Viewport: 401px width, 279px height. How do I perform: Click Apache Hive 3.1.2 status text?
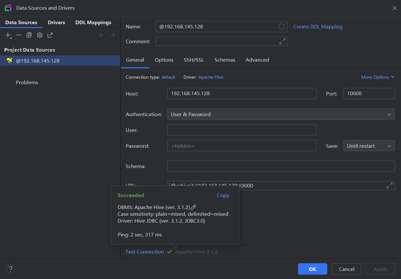tap(196, 252)
